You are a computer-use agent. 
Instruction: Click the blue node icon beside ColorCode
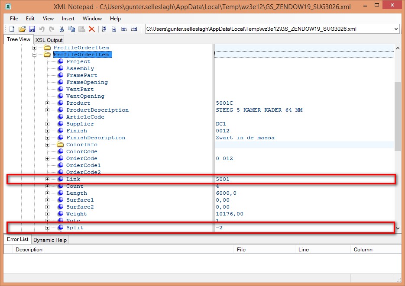61,151
